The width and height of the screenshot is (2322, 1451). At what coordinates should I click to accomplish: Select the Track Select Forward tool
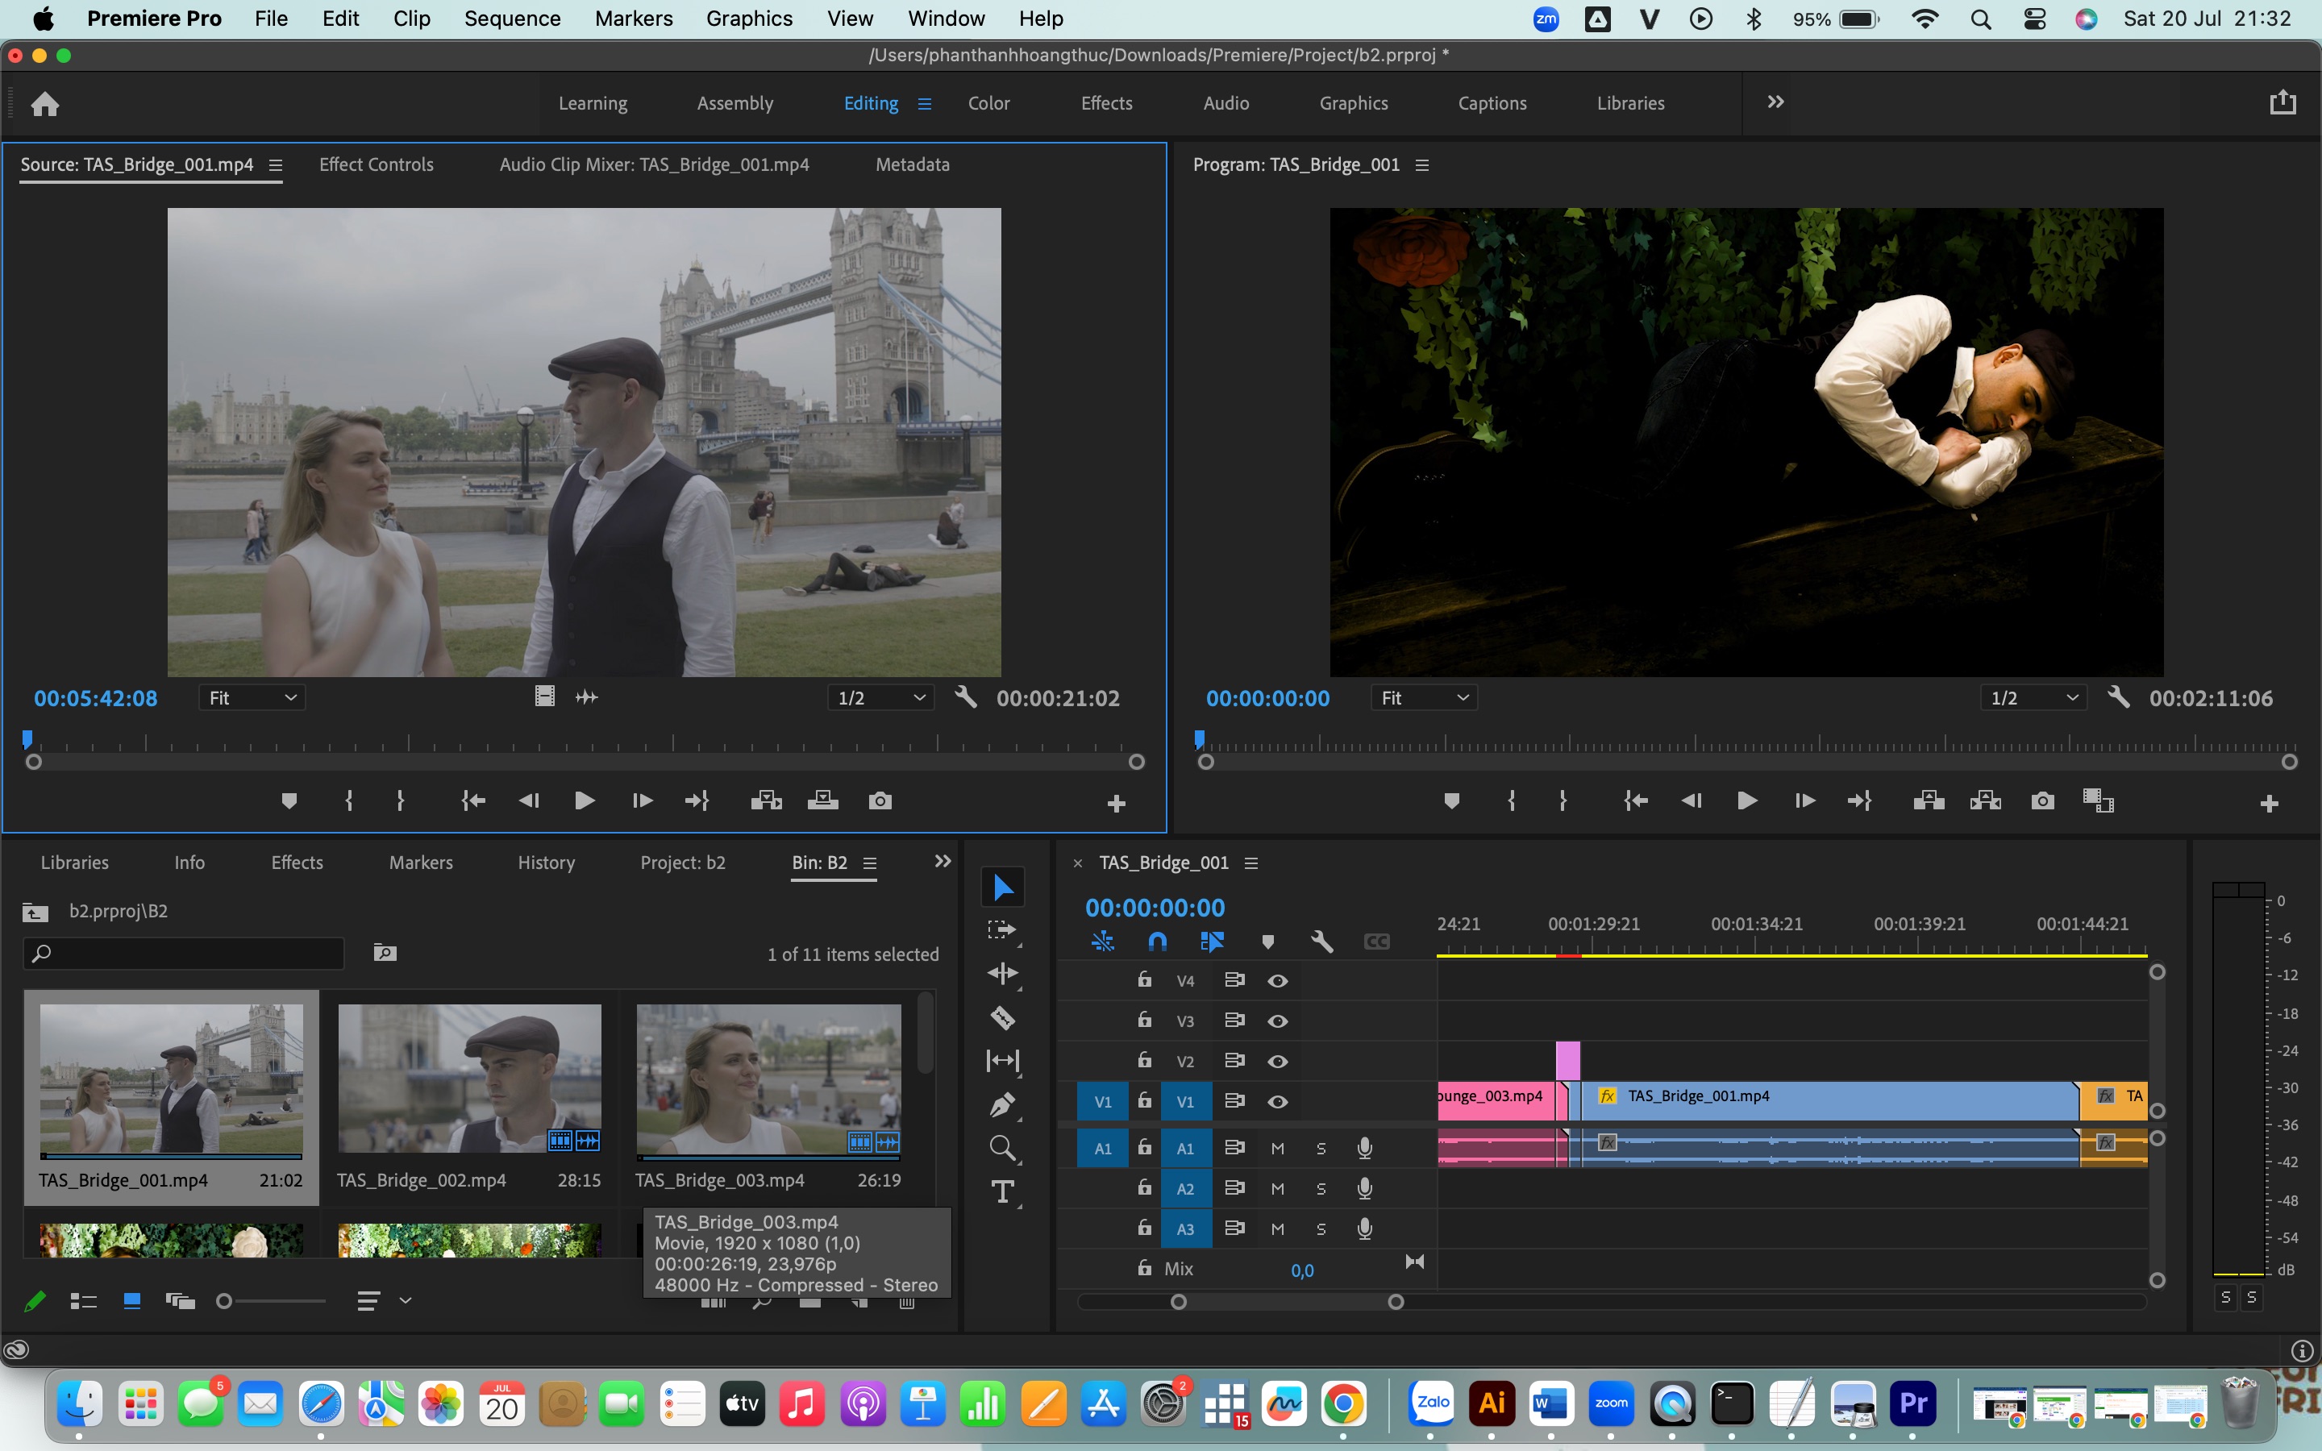[x=1003, y=930]
